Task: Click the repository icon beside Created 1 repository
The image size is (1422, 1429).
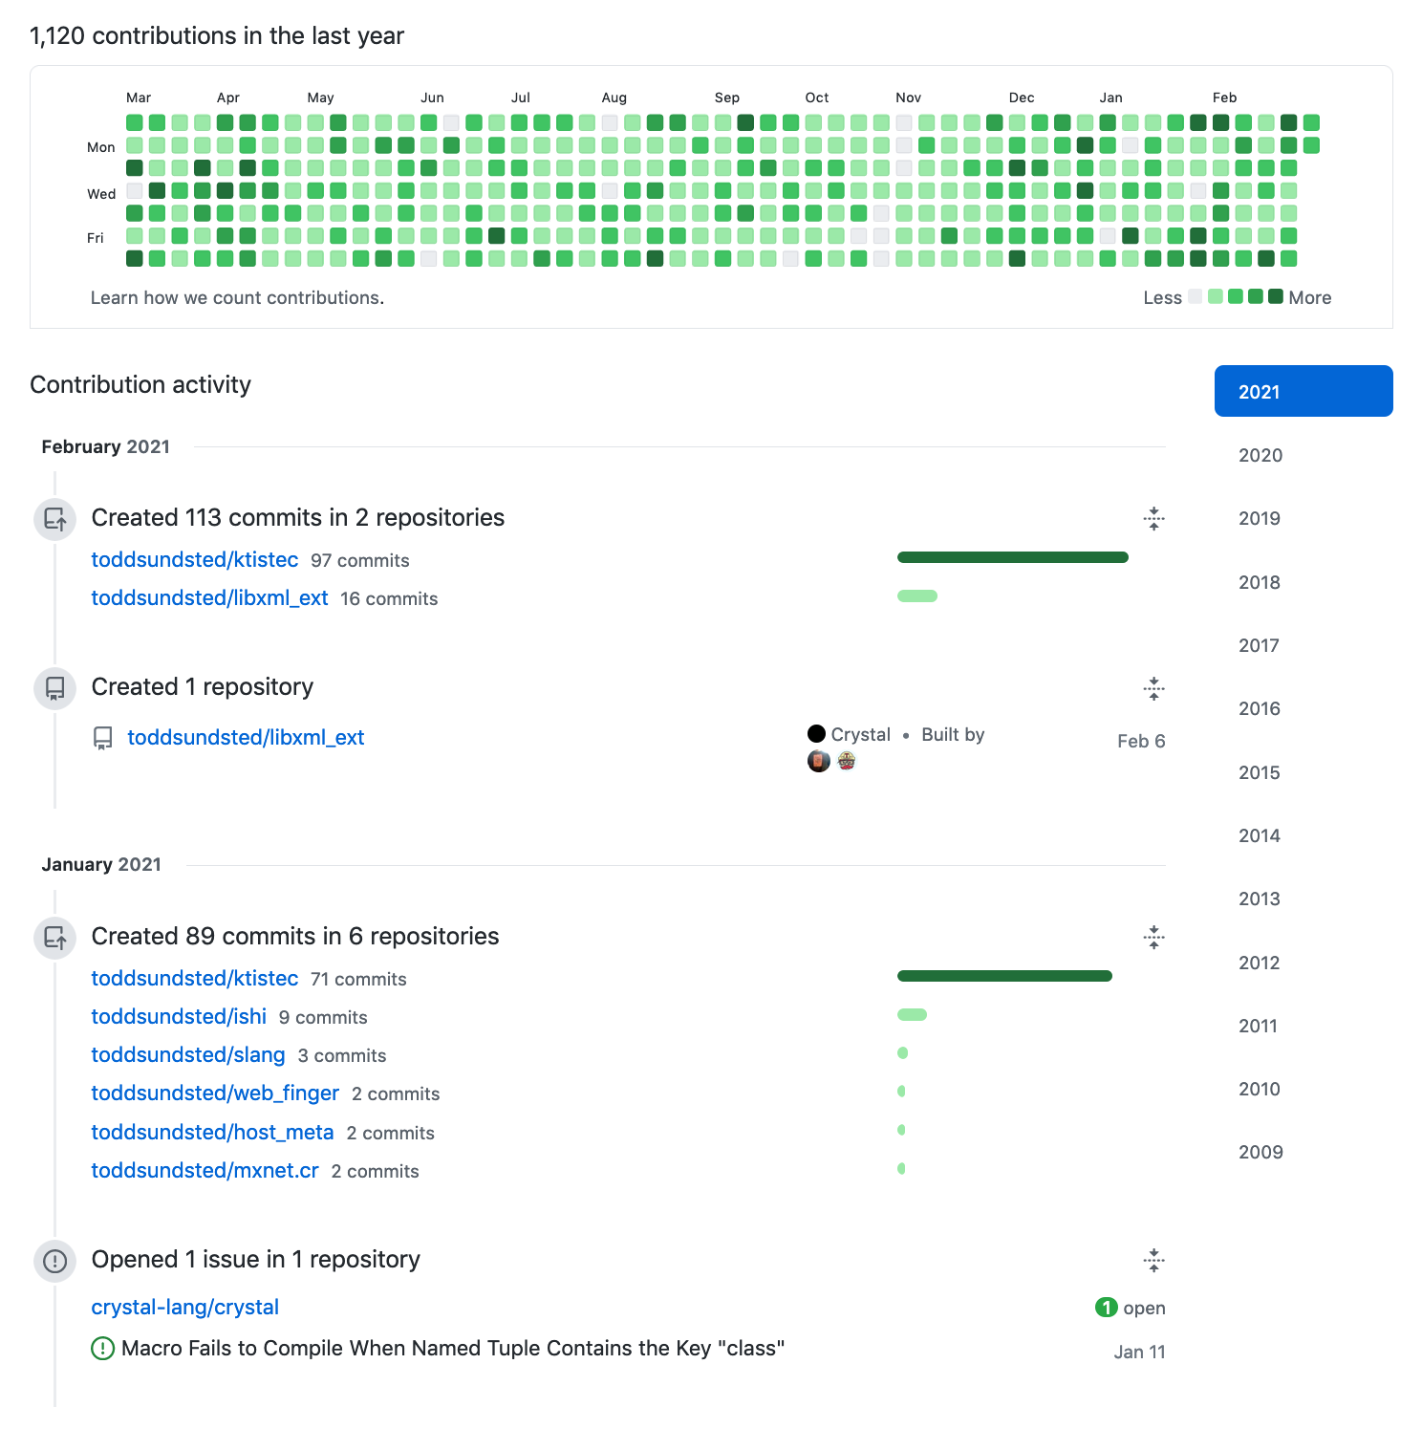Action: (x=55, y=688)
